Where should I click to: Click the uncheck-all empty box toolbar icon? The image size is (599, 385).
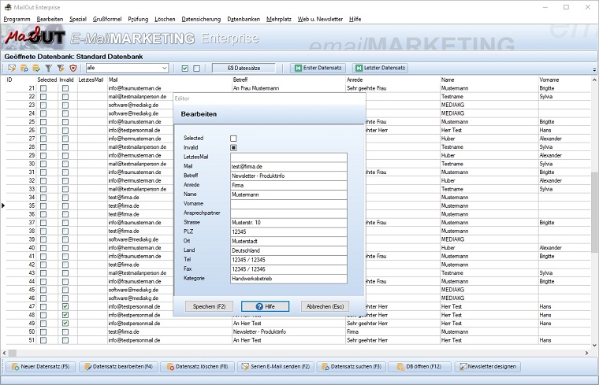[x=197, y=68]
